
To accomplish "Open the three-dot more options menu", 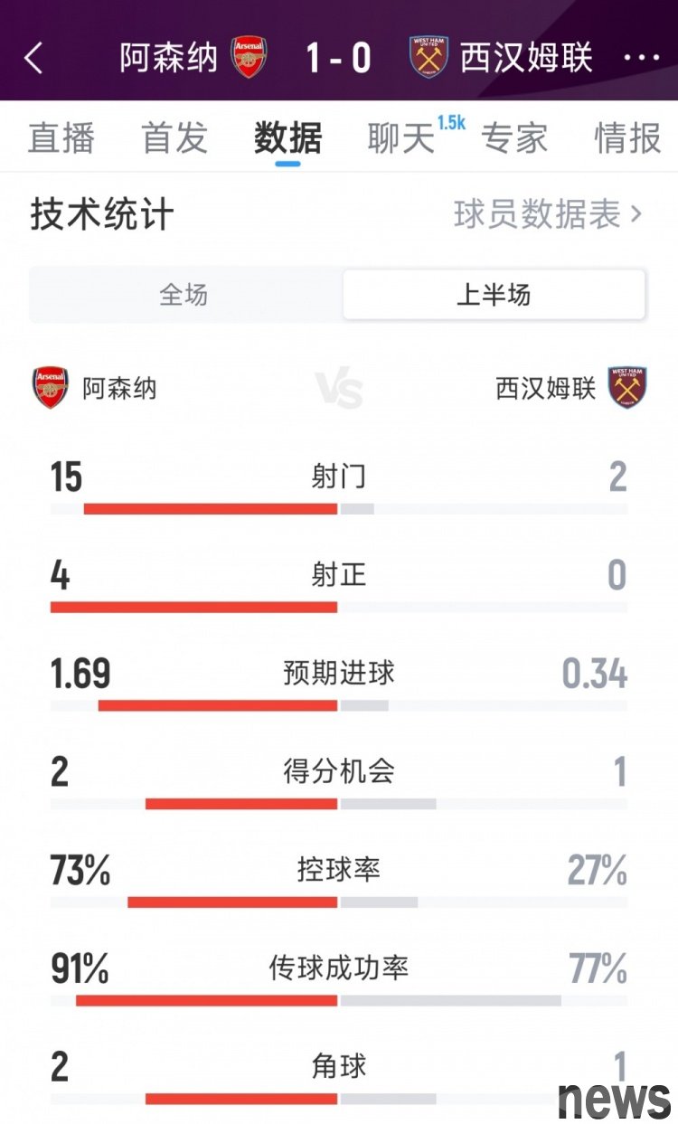I will [x=642, y=58].
